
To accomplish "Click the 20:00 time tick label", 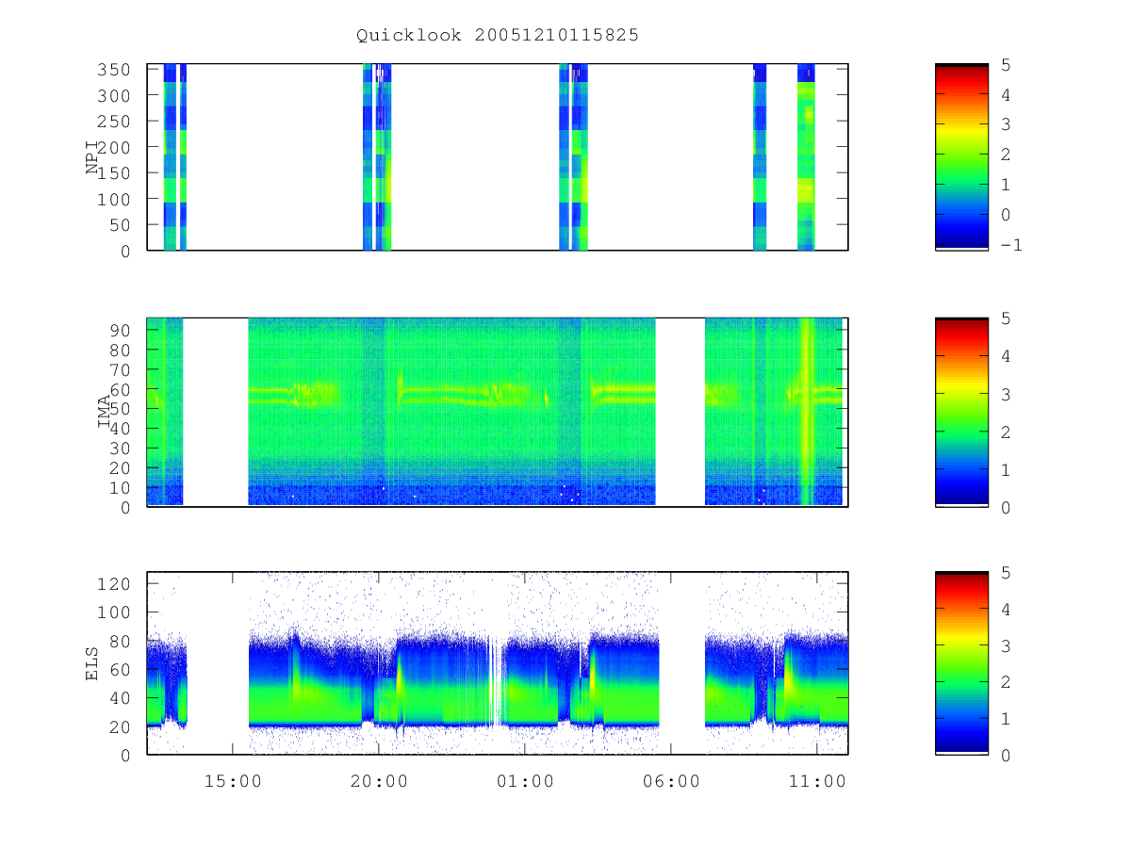I will pyautogui.click(x=379, y=782).
